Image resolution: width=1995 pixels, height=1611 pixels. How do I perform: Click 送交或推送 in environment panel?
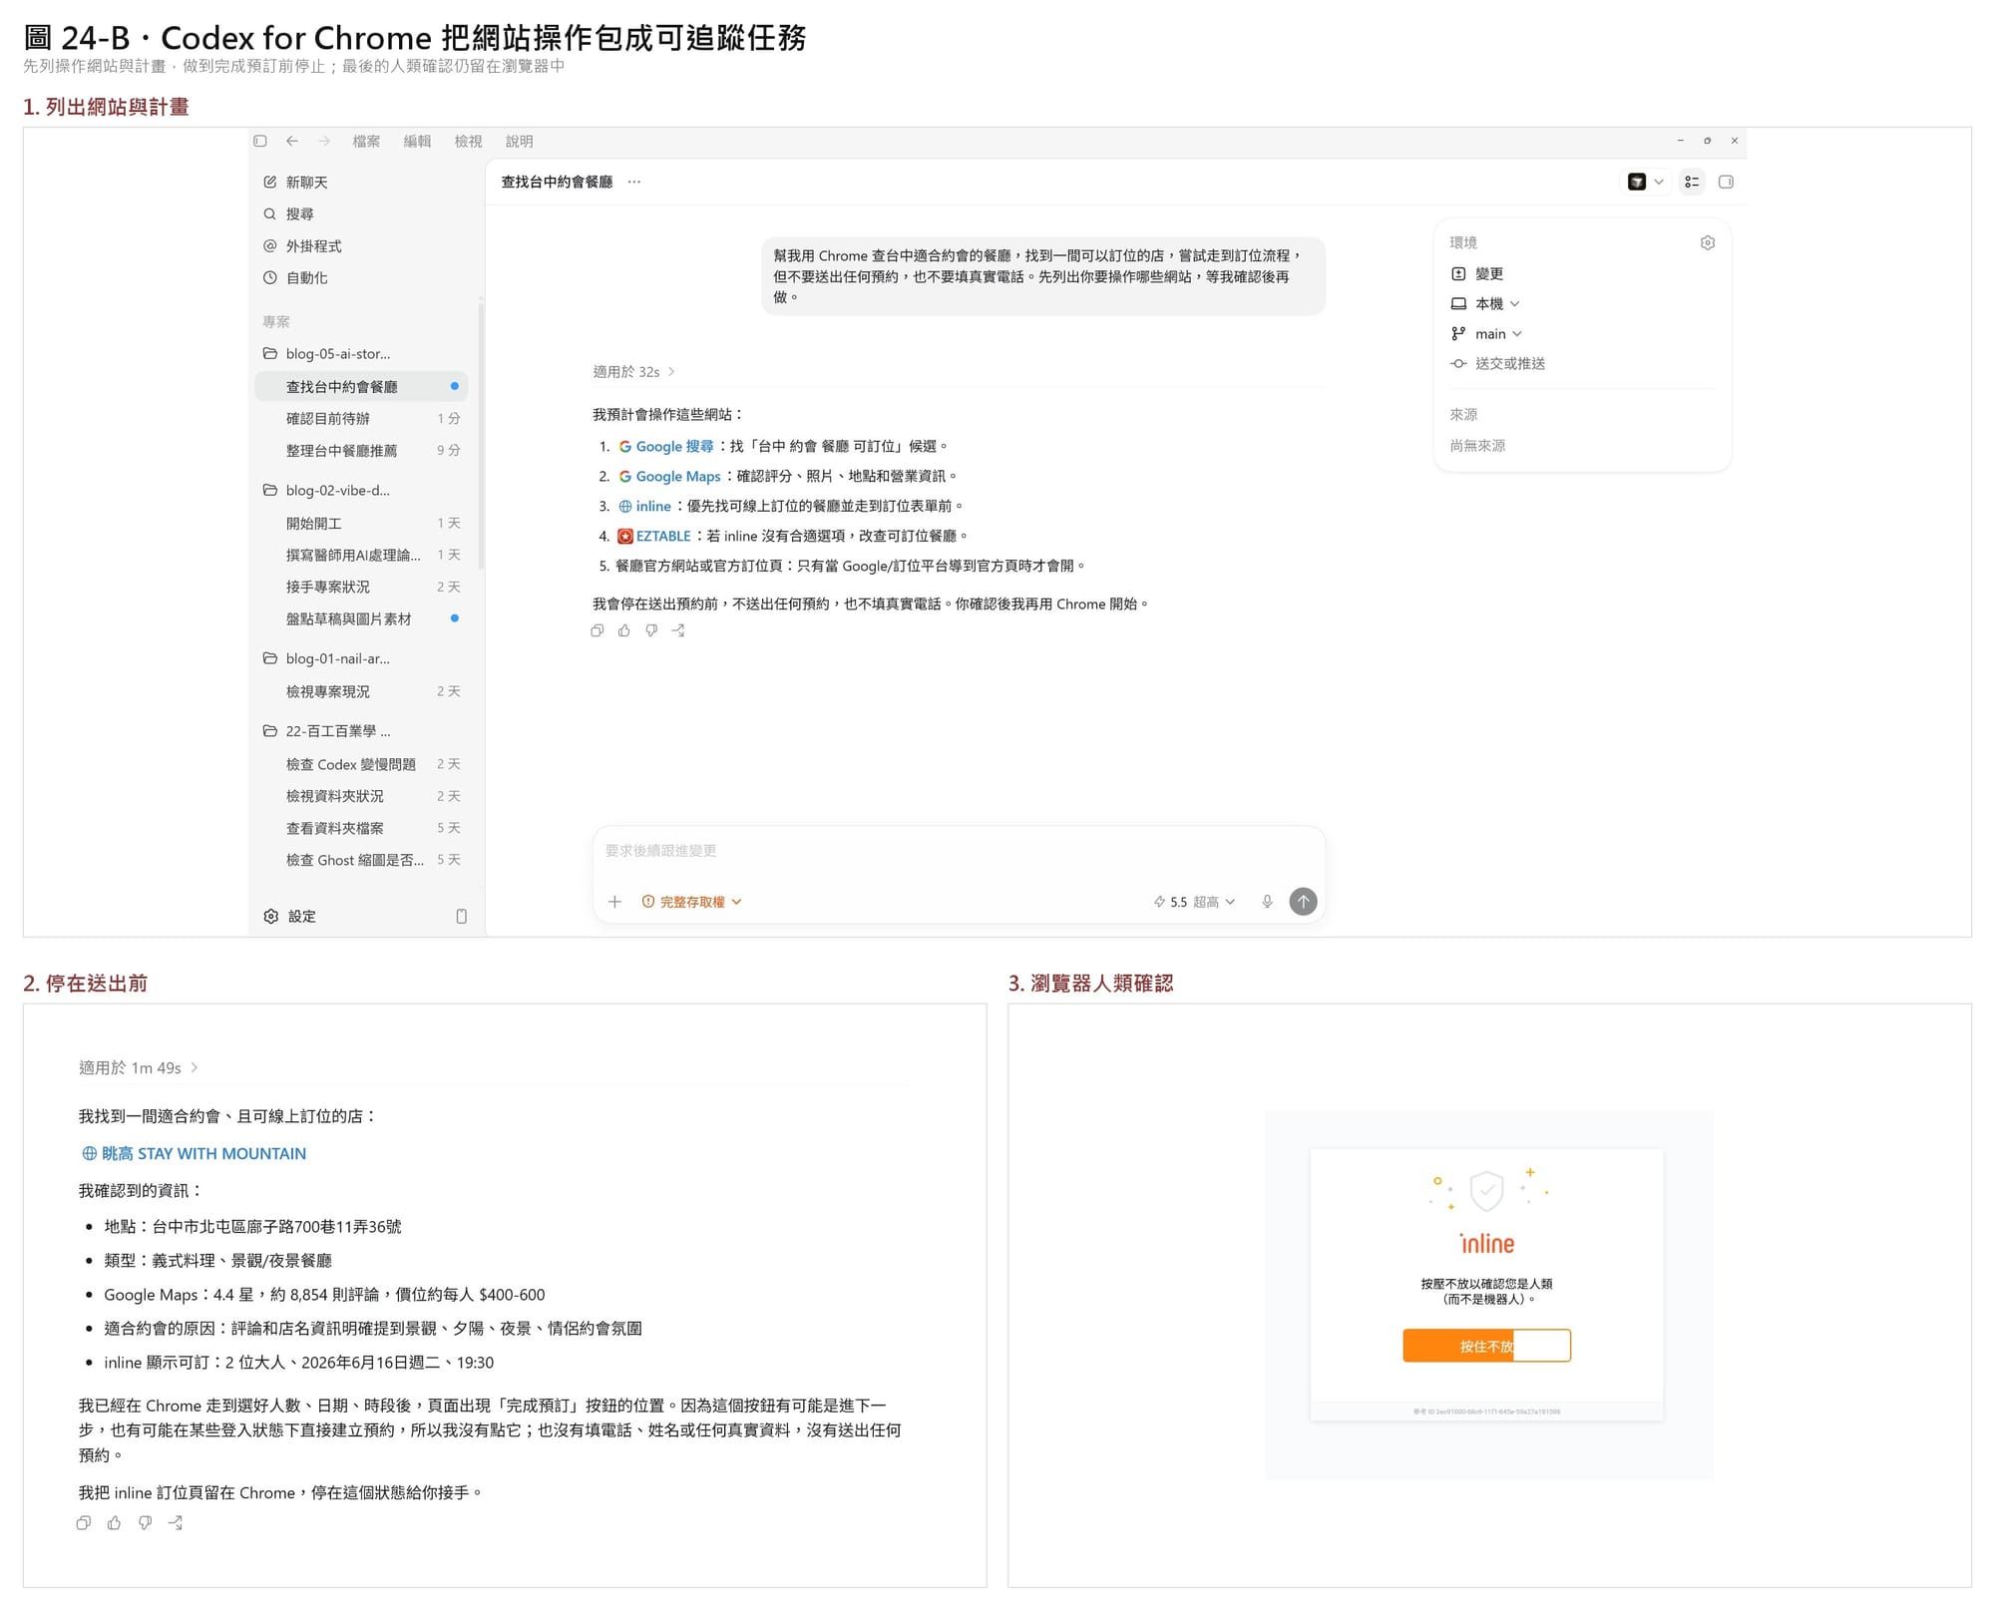(1498, 364)
